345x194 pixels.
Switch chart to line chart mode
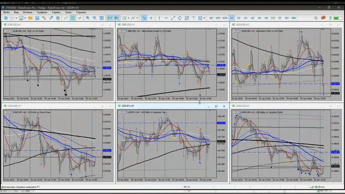79,18
